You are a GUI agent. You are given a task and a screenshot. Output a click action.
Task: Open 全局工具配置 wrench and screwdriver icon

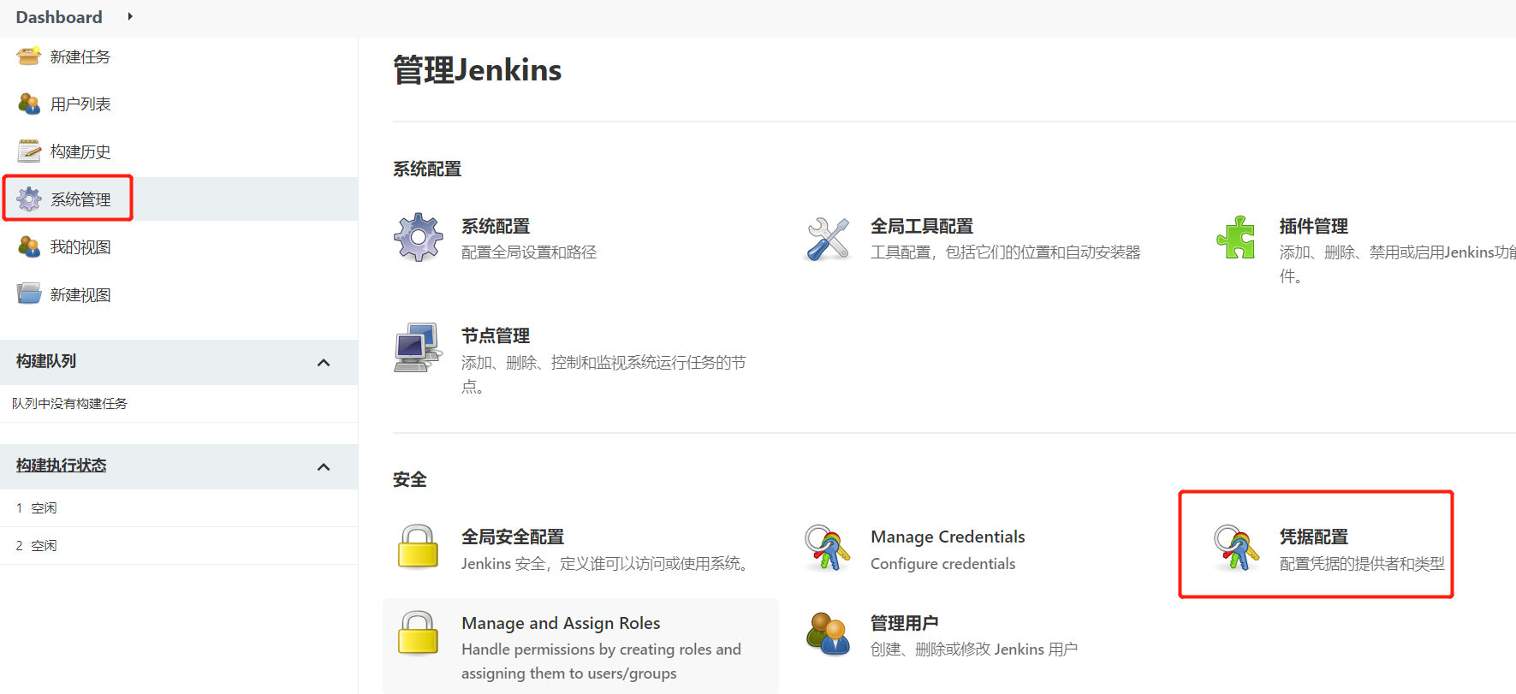click(x=828, y=239)
